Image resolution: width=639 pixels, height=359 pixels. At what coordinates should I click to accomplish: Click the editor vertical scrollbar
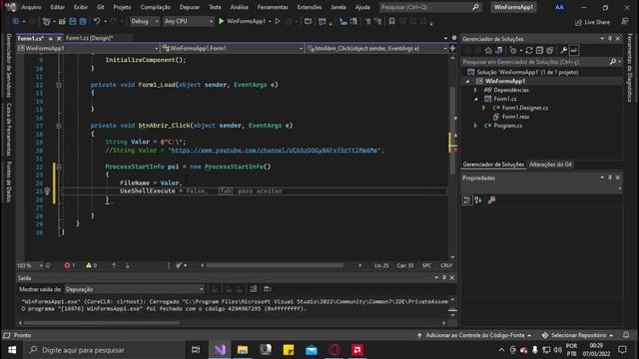tap(452, 131)
